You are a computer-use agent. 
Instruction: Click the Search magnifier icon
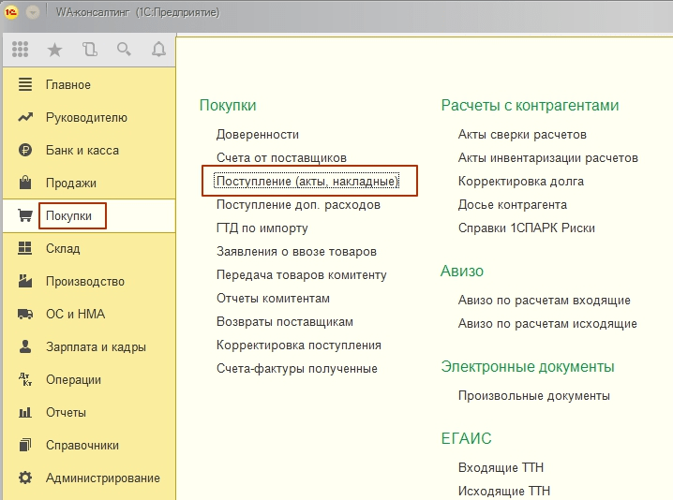pos(124,50)
